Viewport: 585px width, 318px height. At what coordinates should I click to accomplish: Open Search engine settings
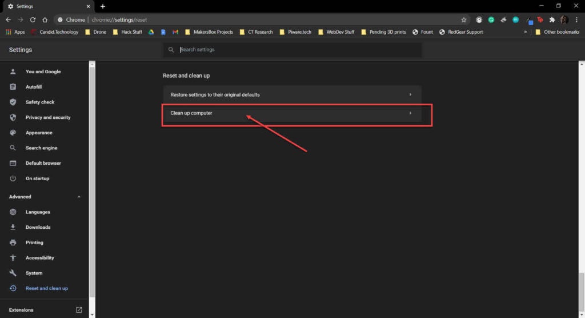pos(41,148)
